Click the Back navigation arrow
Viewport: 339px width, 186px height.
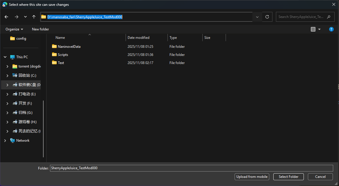click(x=6, y=17)
